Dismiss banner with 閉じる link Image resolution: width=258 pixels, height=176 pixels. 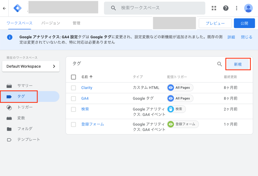[x=246, y=37]
